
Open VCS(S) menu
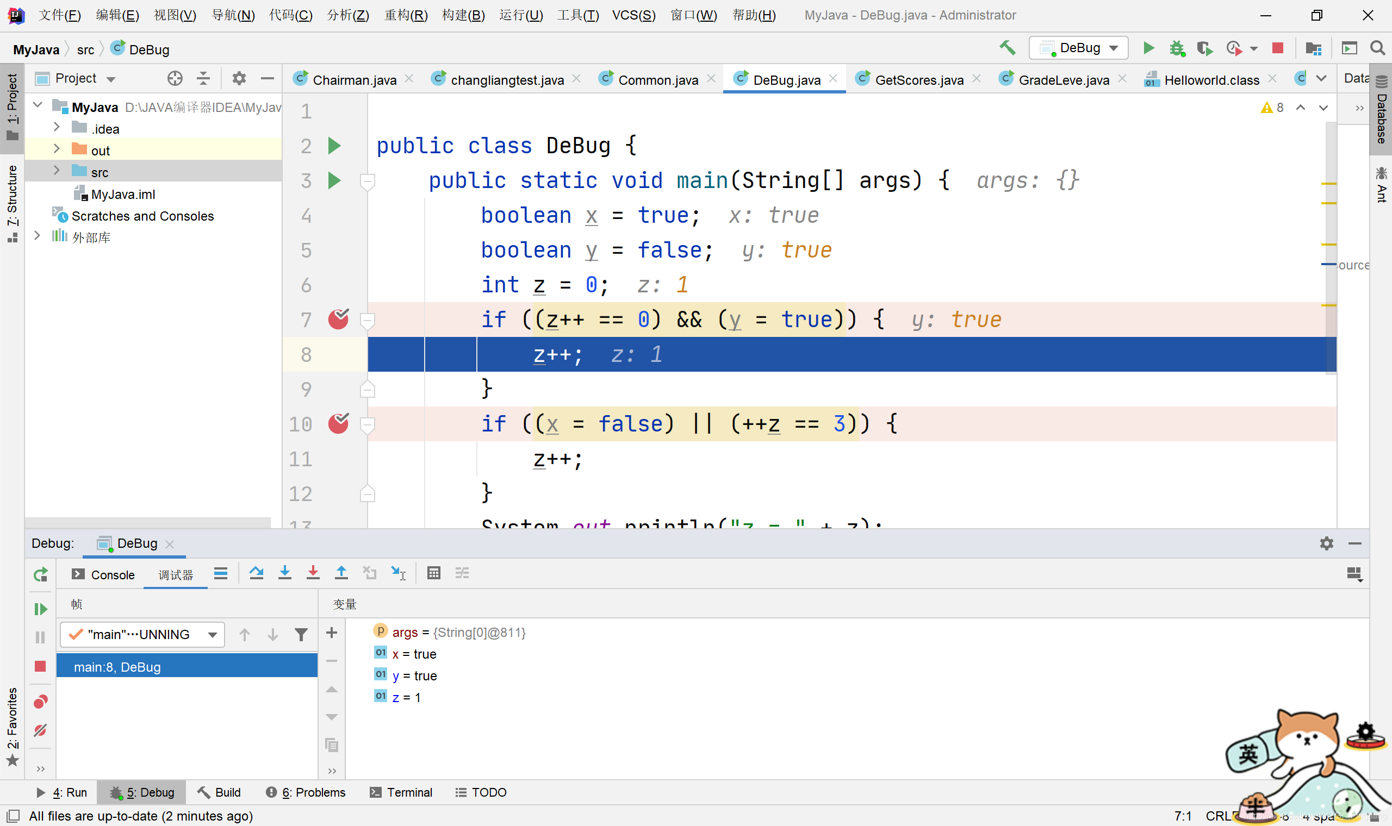(633, 15)
